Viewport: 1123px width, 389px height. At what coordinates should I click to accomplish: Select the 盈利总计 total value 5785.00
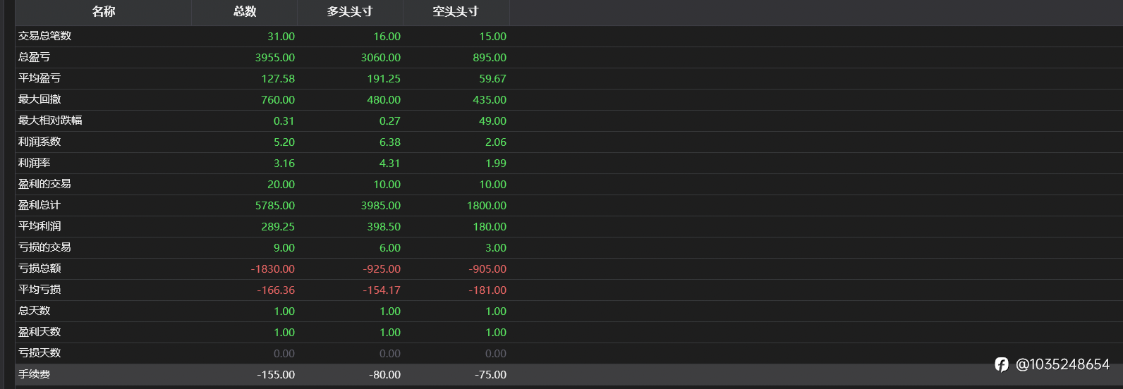click(275, 205)
